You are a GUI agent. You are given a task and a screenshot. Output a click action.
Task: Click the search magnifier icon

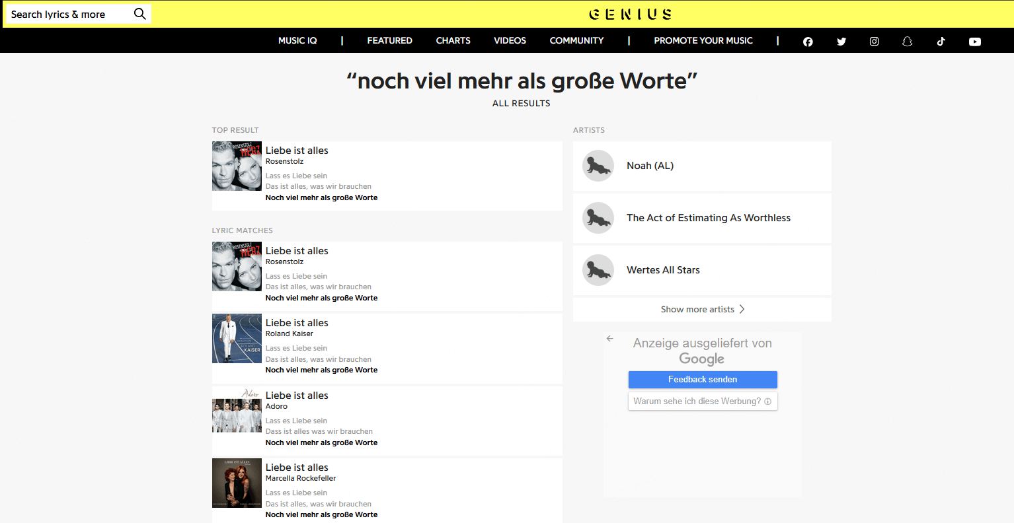[139, 14]
